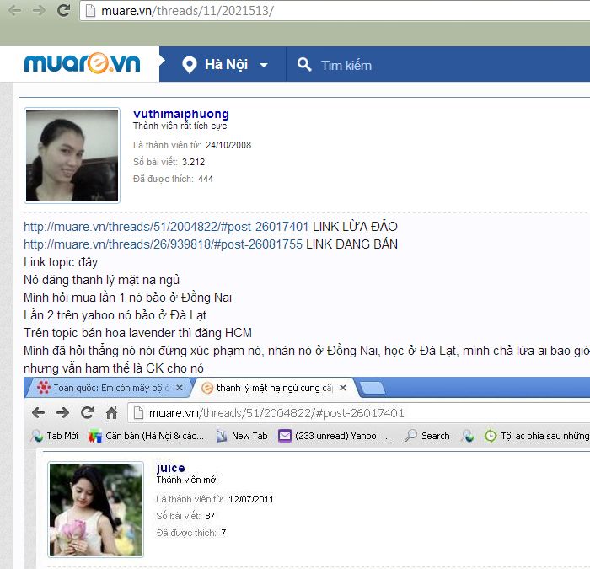Click the back arrow in top browser toolbar
The image size is (590, 569).
[14, 11]
